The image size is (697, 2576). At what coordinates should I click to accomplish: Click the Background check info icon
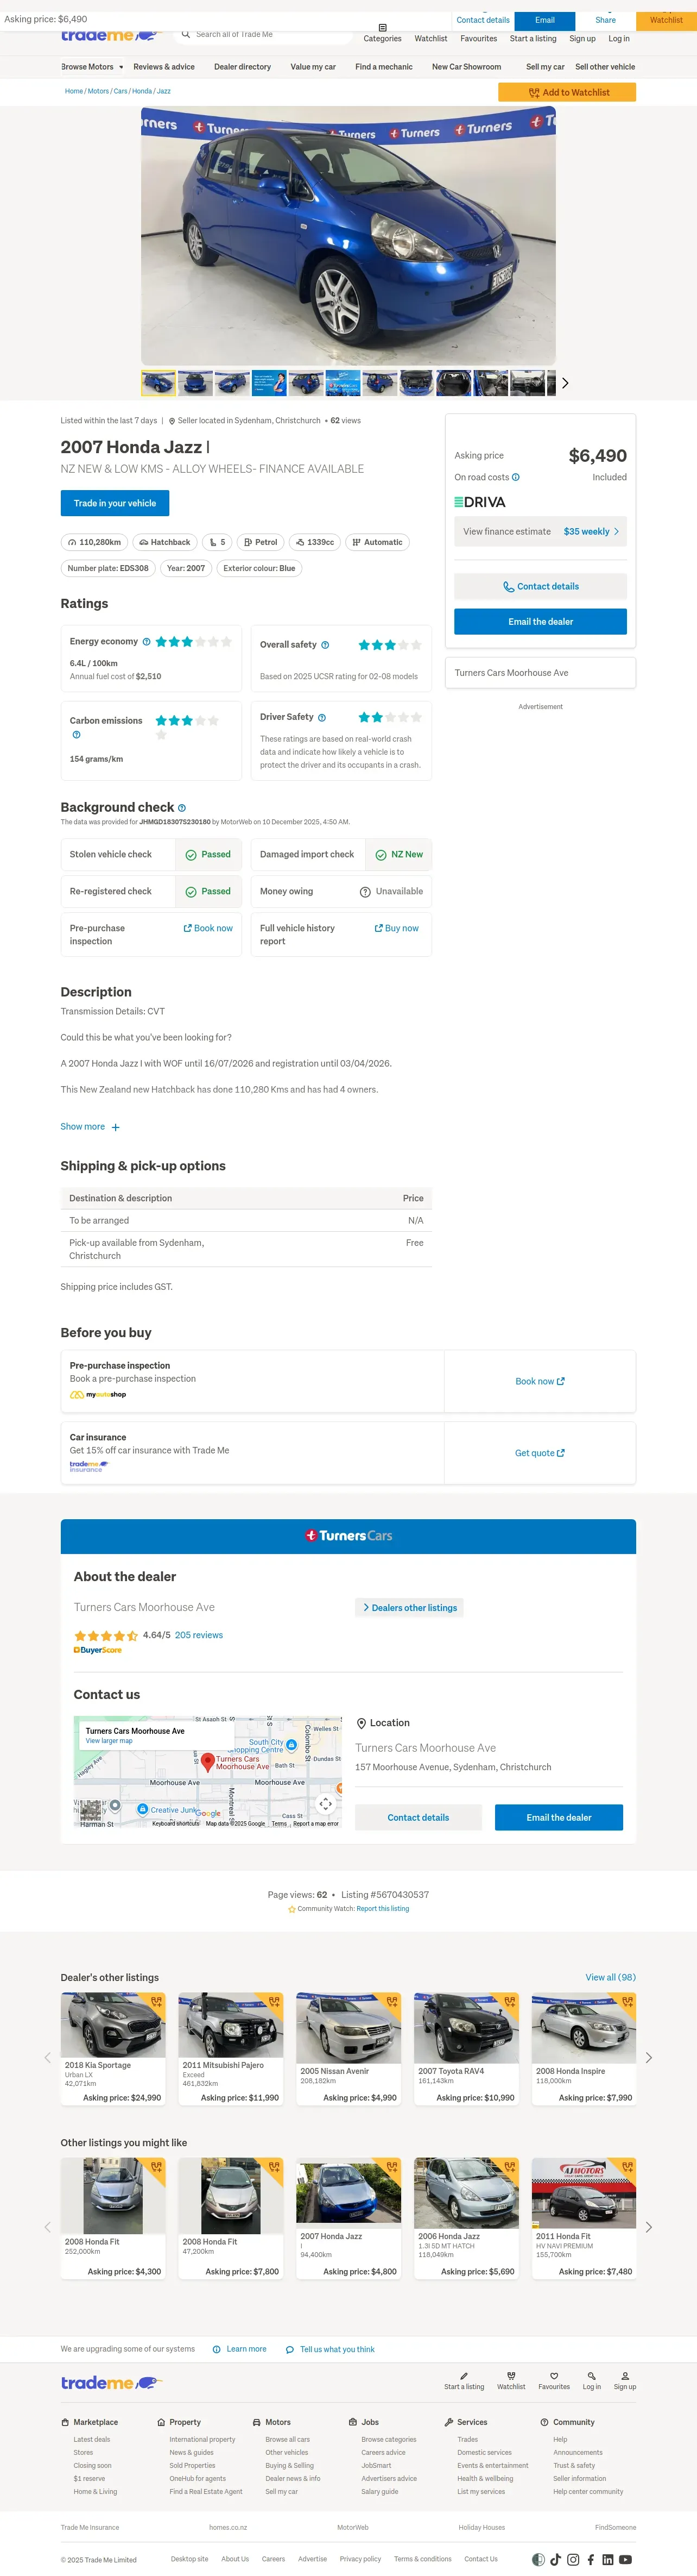point(182,808)
